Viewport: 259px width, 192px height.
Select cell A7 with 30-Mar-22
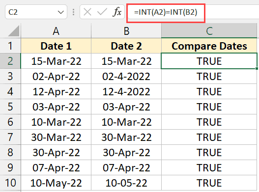coord(56,137)
